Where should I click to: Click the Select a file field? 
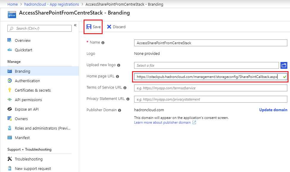coord(207,66)
